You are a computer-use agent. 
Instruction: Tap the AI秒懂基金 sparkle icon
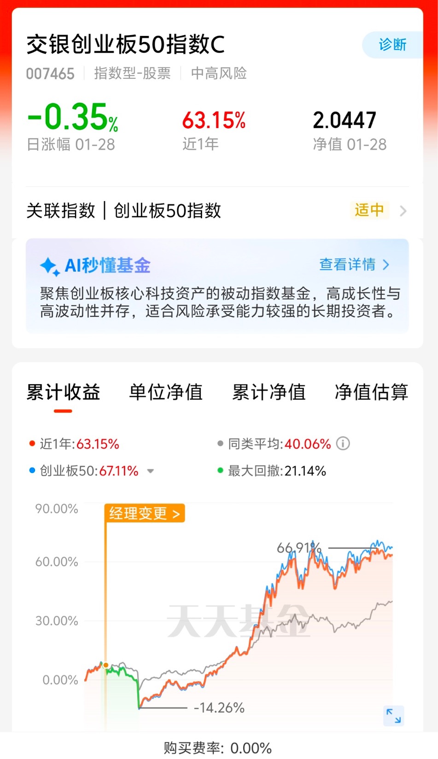pos(50,266)
